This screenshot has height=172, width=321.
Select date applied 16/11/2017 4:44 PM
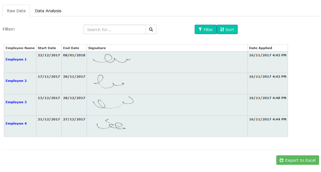coord(267,120)
